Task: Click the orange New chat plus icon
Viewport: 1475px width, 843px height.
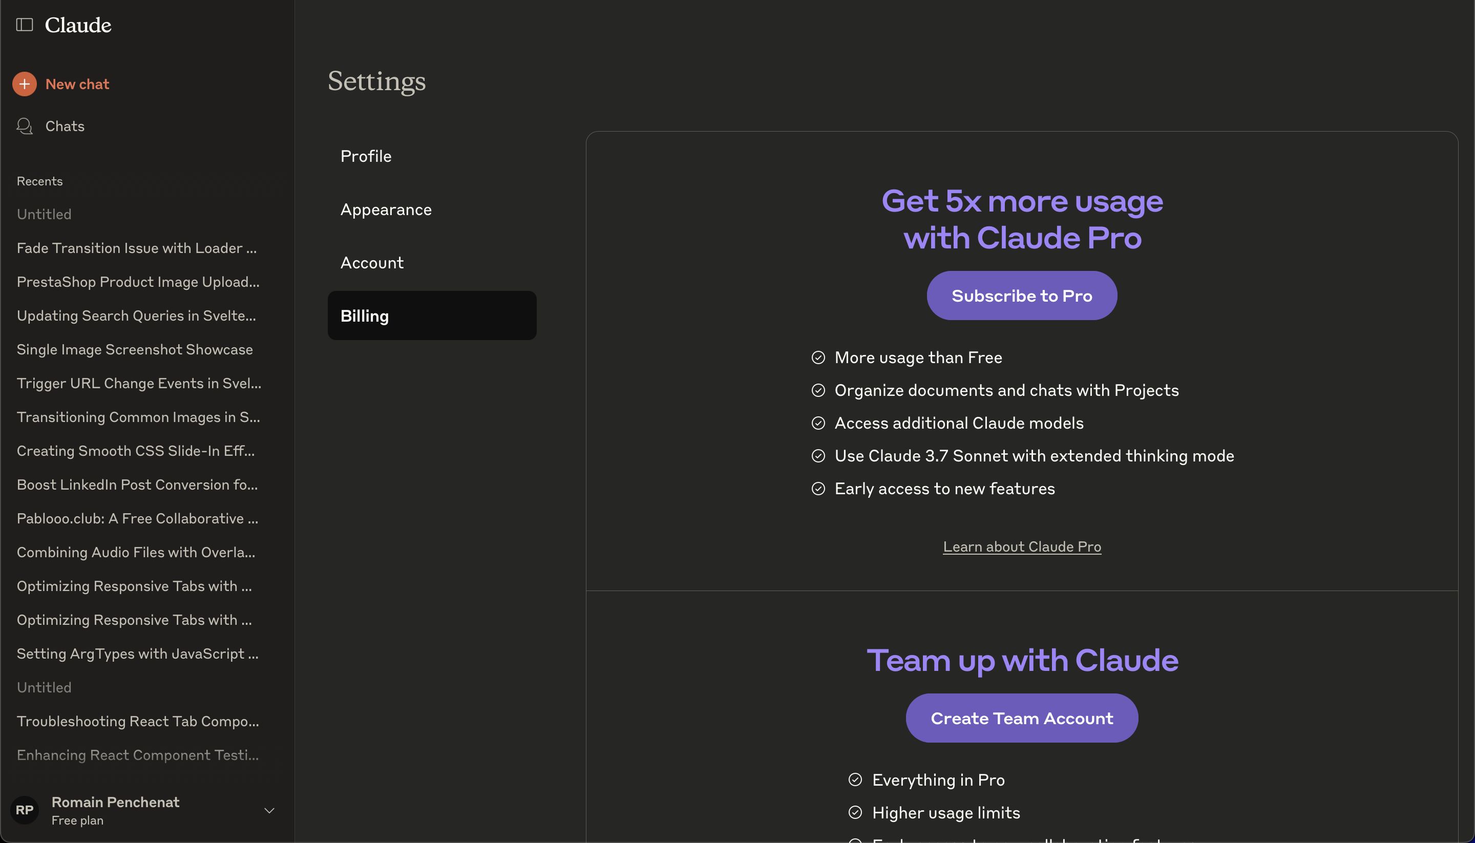Action: coord(24,85)
